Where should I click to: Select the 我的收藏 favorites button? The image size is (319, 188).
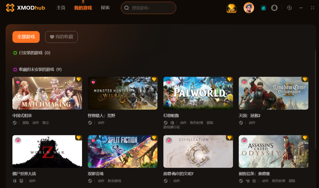[x=61, y=37]
